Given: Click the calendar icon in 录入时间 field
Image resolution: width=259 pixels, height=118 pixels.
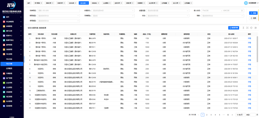Looking at the screenshot, I should (x=242, y=11).
